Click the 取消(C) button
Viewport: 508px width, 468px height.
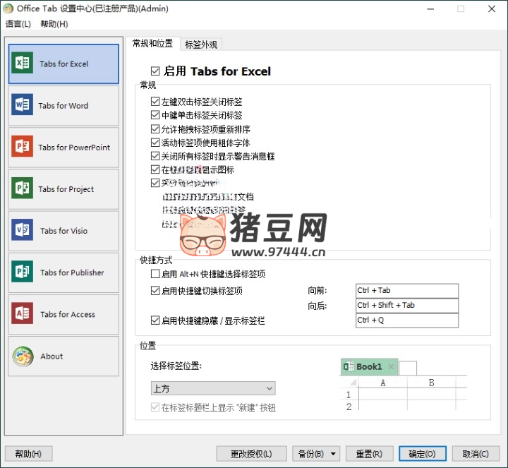(x=476, y=454)
